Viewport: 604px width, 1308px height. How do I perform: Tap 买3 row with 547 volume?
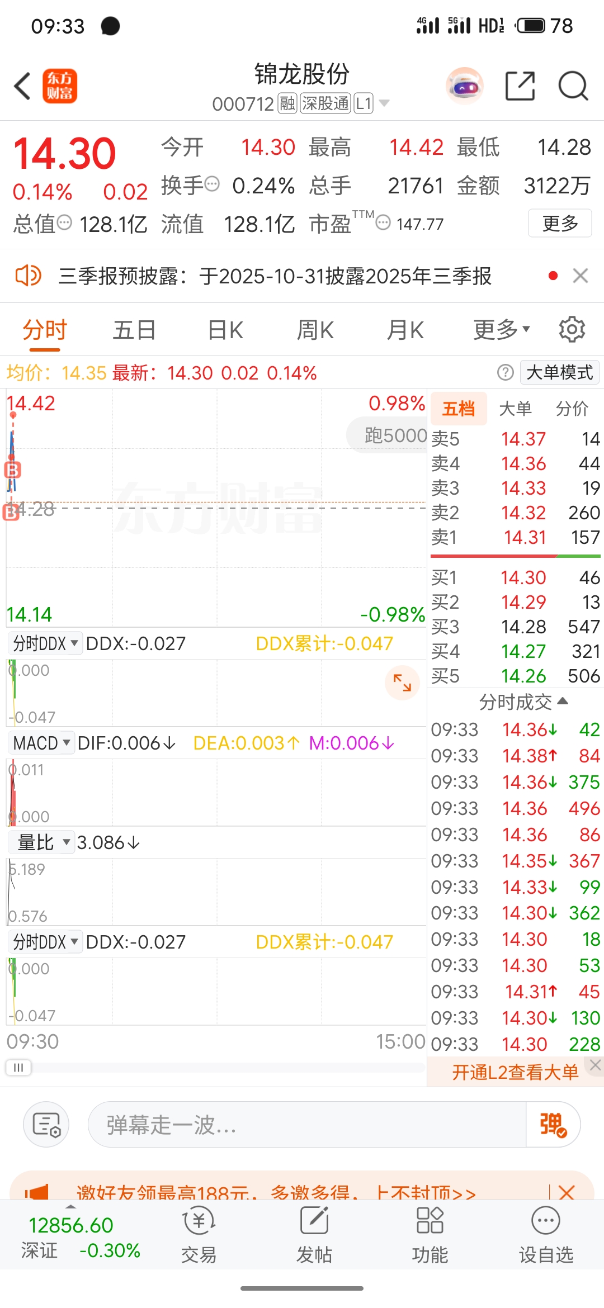click(515, 627)
